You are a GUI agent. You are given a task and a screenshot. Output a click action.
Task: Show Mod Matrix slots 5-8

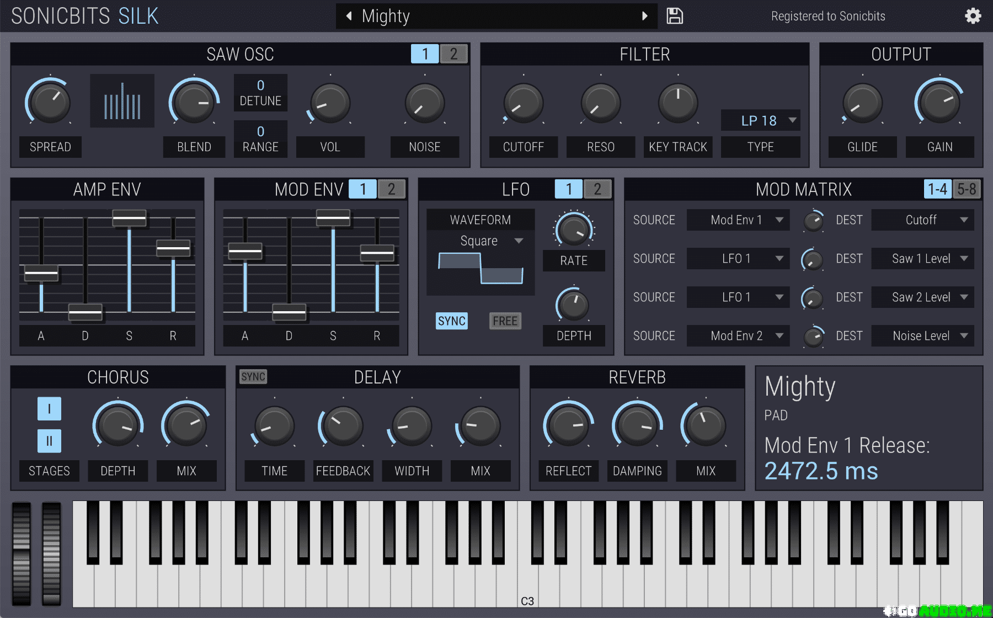[x=967, y=189]
